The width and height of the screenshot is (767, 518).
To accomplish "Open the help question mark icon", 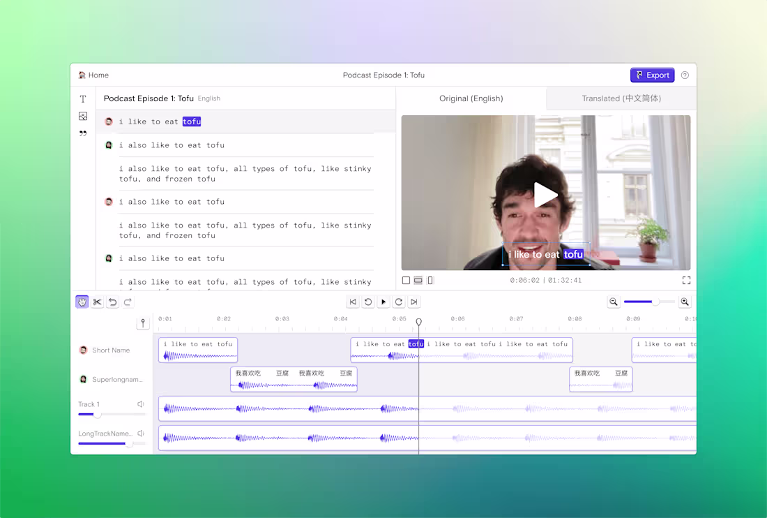I will point(685,75).
